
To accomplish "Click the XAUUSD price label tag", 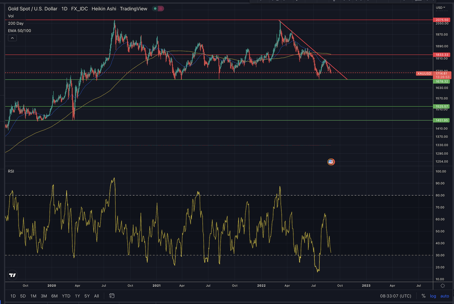I will (x=424, y=73).
